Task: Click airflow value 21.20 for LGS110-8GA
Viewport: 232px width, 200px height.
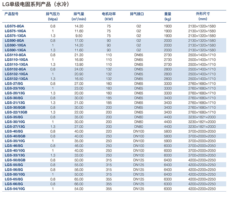Action: coord(79,55)
